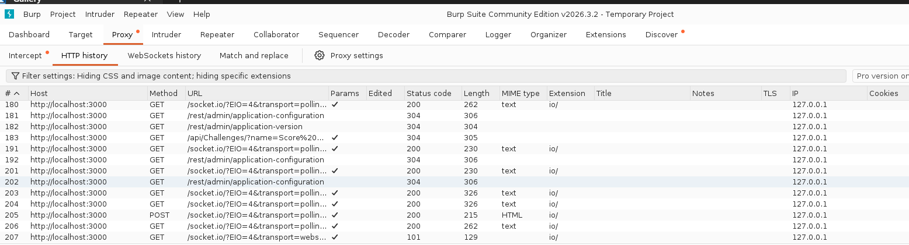This screenshot has width=909, height=245.
Task: Select history row number 206
Action: pos(454,226)
